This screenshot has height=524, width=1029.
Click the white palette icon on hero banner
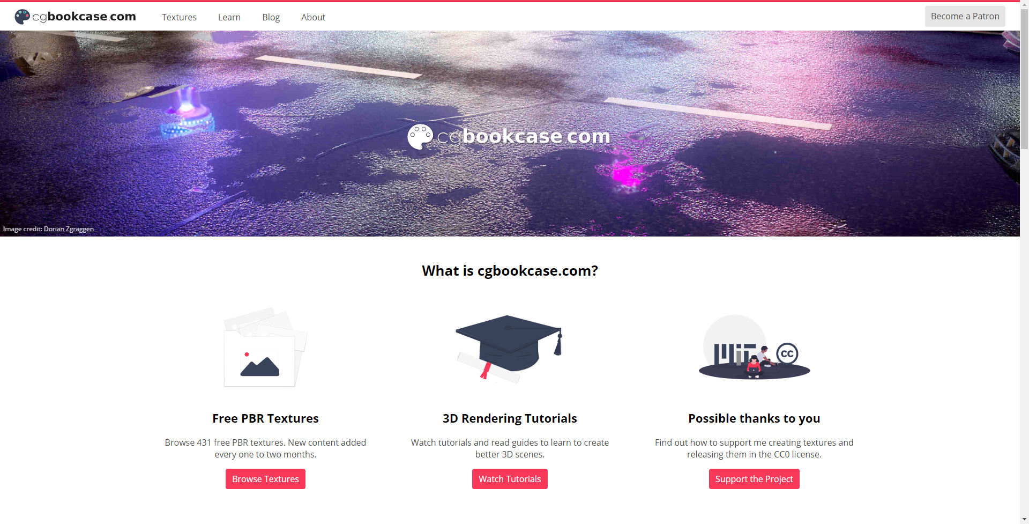(420, 137)
